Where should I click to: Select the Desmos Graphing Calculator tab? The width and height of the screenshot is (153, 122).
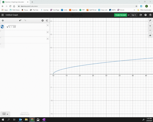(15, 2)
